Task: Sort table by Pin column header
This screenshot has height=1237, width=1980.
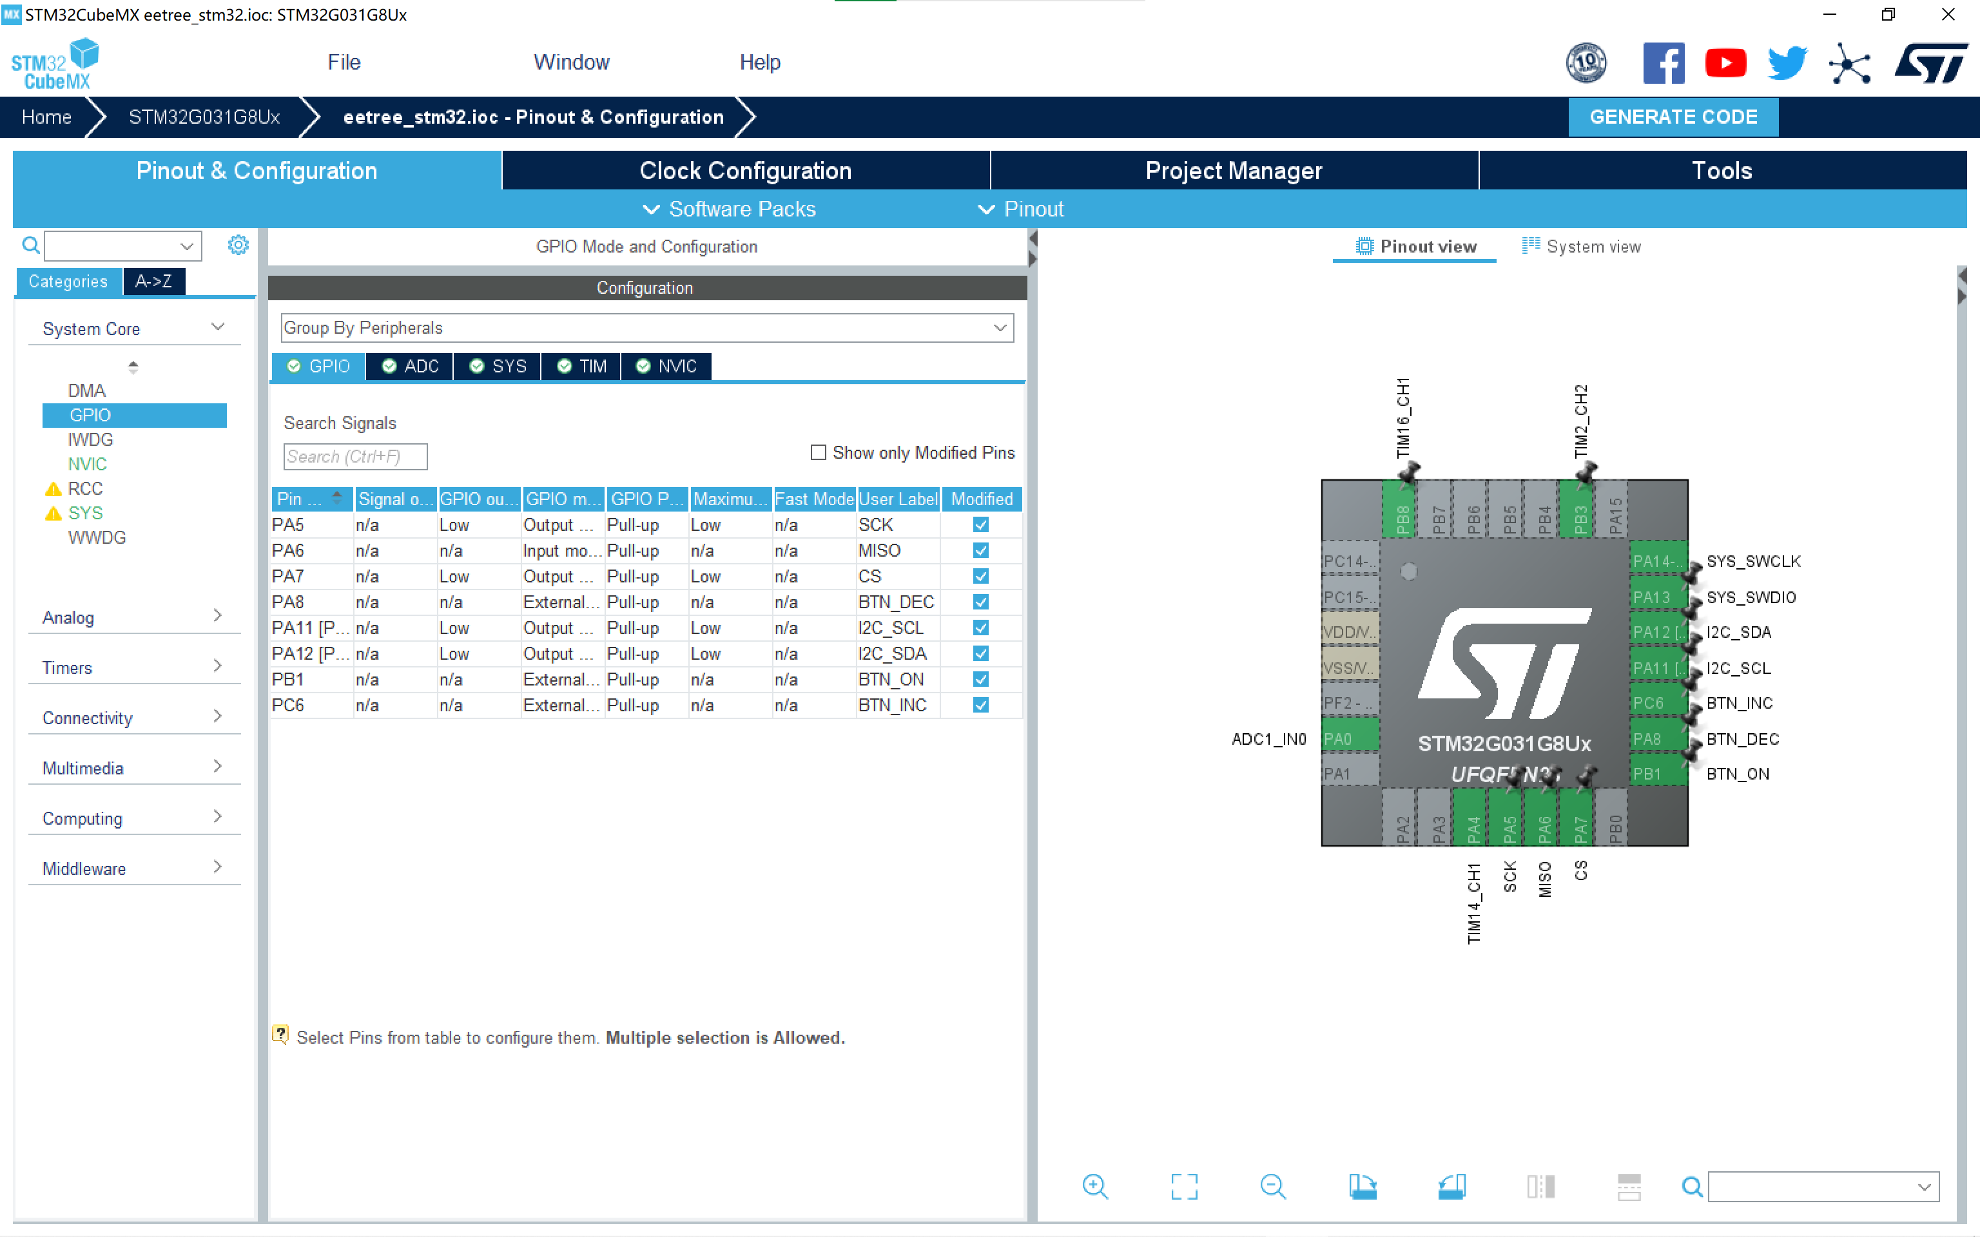Action: (x=311, y=498)
